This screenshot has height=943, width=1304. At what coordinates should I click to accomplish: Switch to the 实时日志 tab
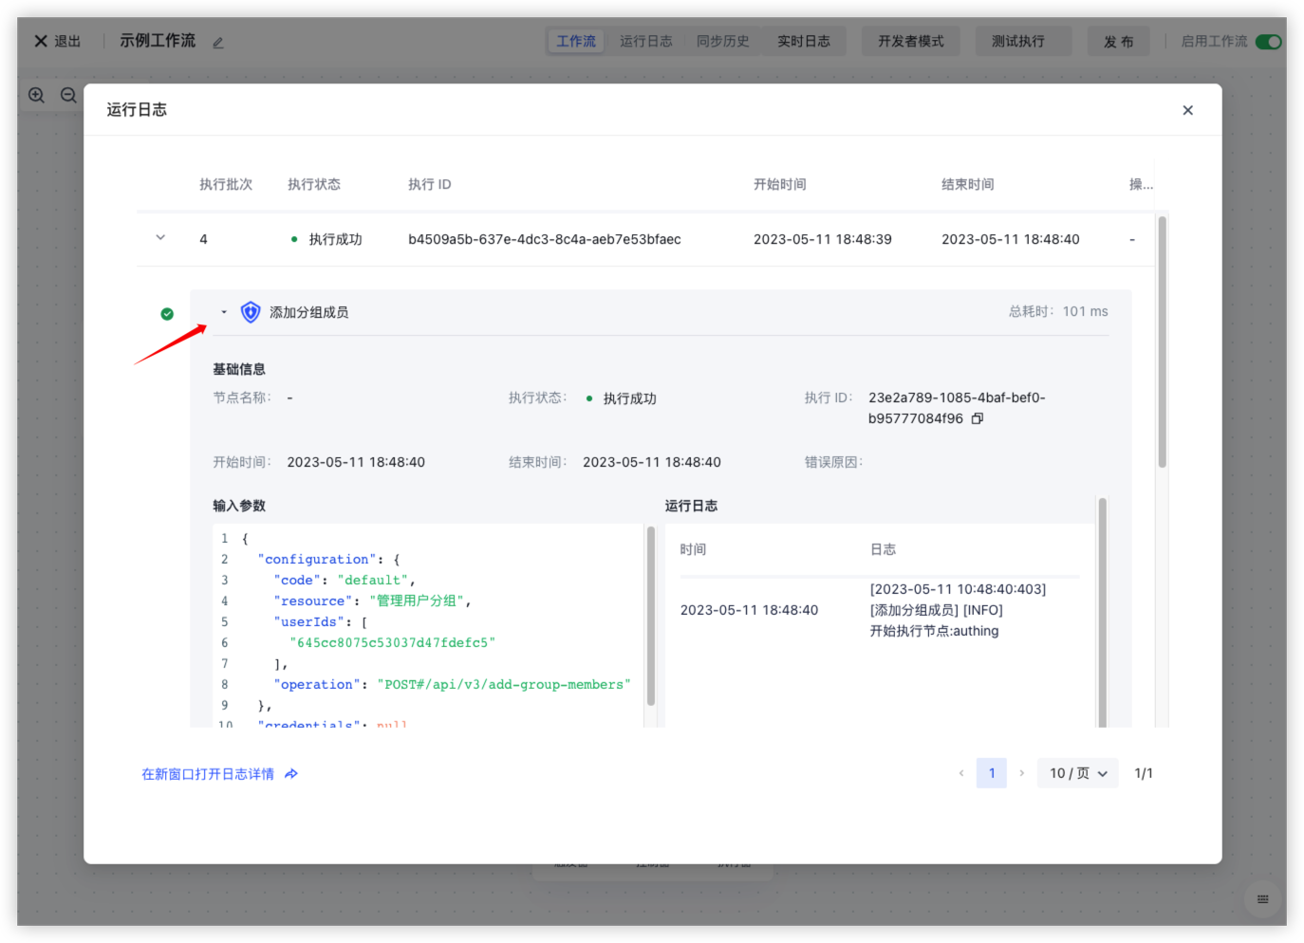tap(803, 42)
